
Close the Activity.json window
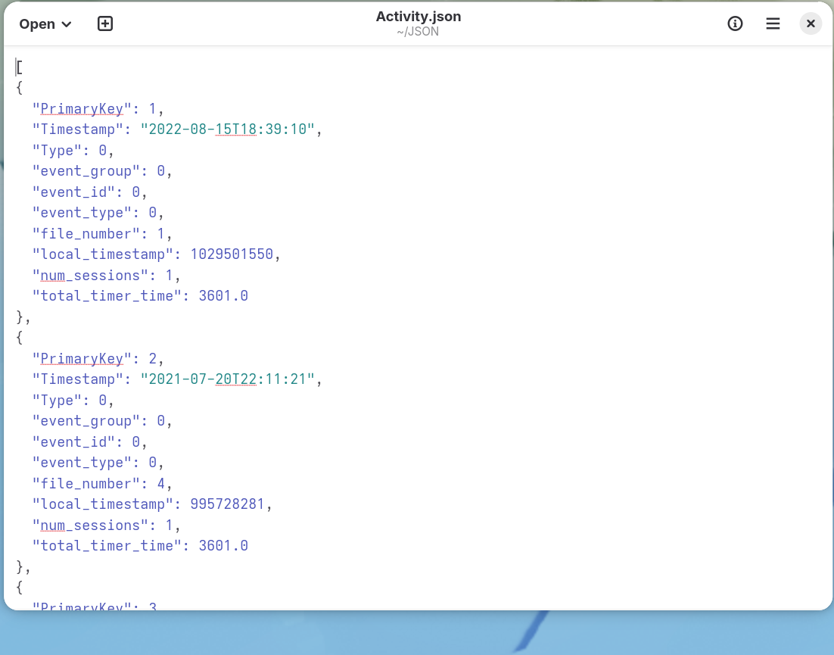(810, 24)
